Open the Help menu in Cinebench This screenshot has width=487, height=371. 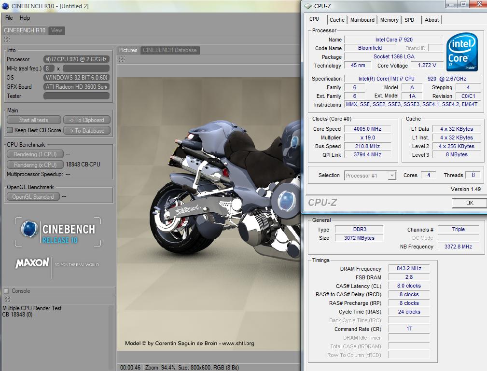(25, 18)
